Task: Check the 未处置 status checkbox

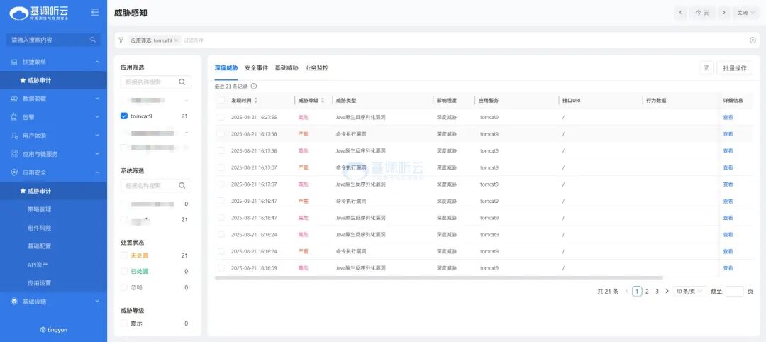Action: (x=125, y=255)
